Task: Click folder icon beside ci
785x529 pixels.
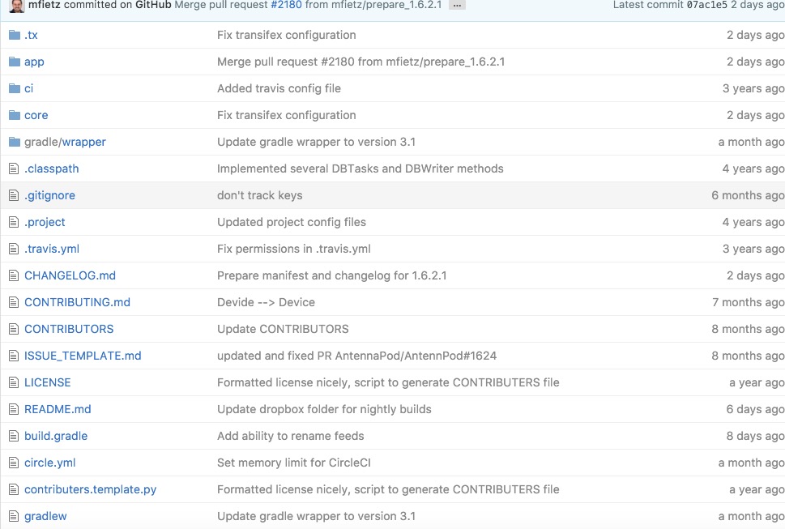Action: (x=15, y=88)
